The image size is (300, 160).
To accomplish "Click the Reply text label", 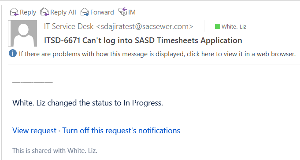I will click(x=28, y=12).
